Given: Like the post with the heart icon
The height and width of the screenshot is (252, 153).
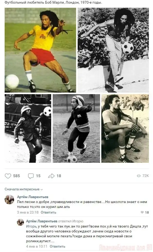Looking at the screenshot, I should (8, 176).
